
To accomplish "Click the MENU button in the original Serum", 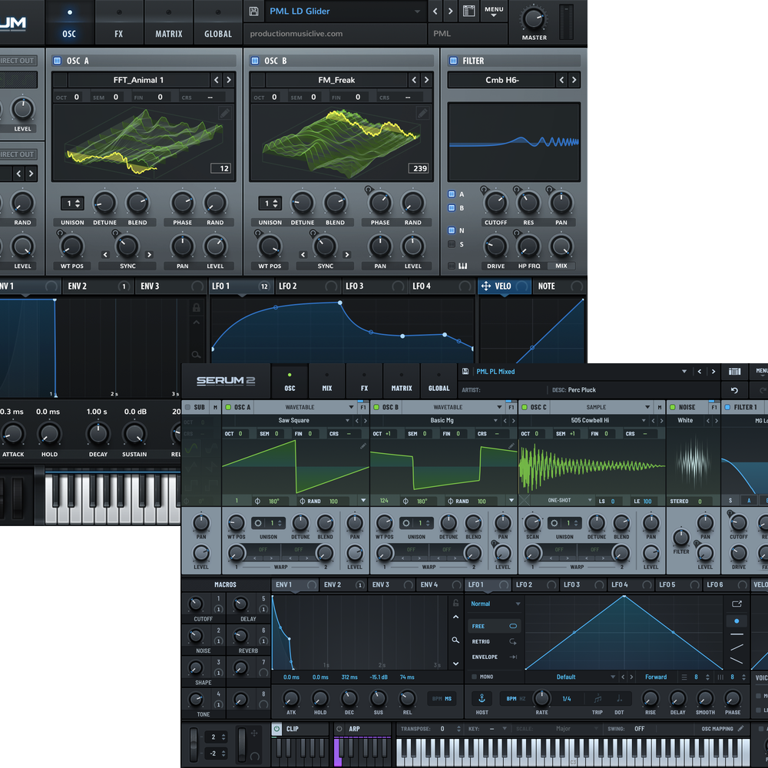I will 494,12.
